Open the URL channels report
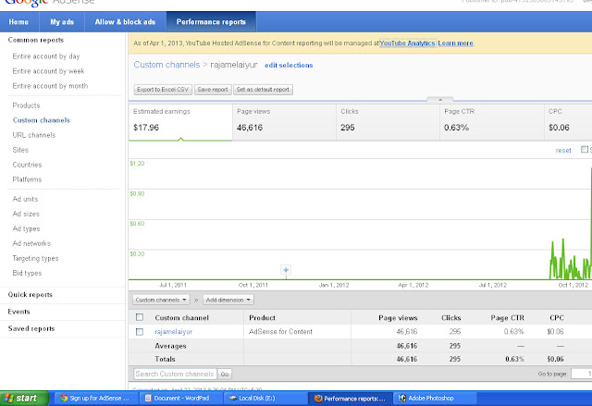Screen dimensions: 592x406 [34, 135]
